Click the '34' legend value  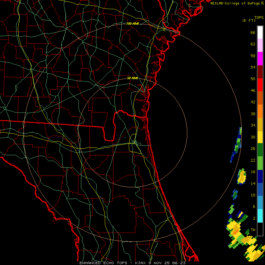(x=253, y=125)
